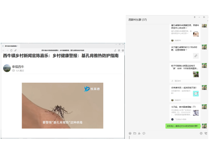Open the shared article starting with 蚊子
This screenshot has width=211, height=141.
tap(185, 73)
